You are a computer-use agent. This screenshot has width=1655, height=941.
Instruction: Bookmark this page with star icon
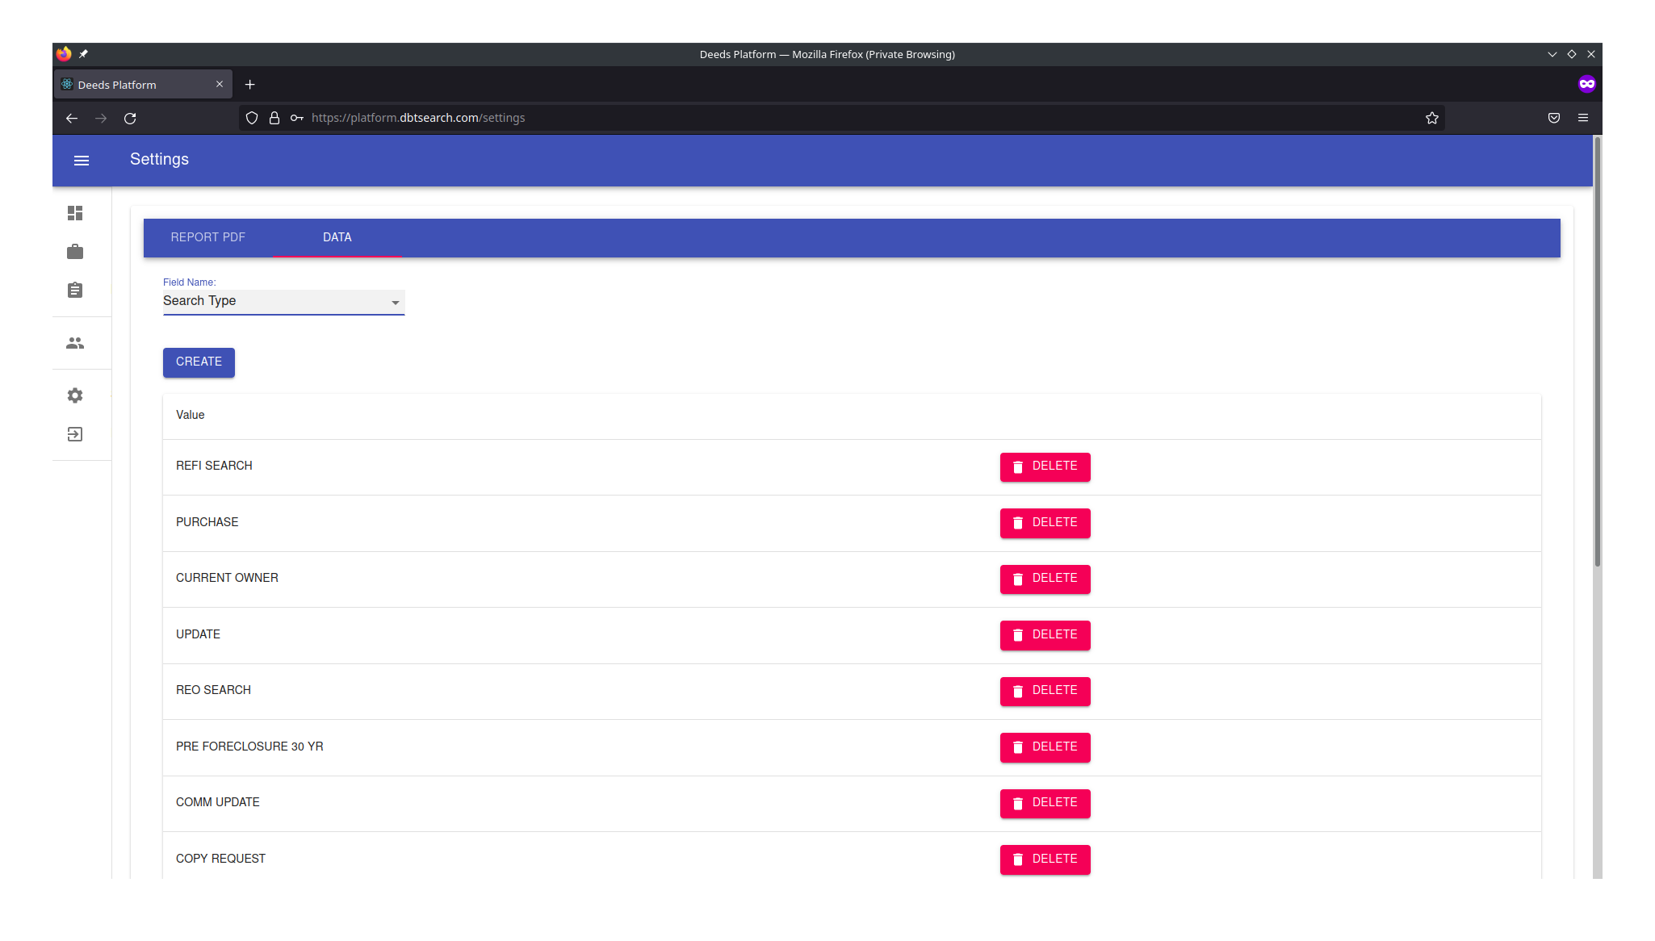pyautogui.click(x=1431, y=118)
